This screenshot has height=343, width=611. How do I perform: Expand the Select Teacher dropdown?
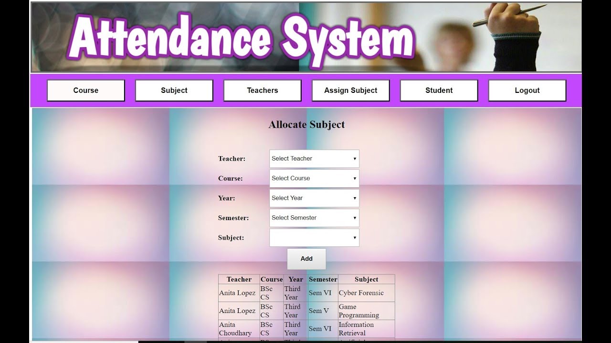point(314,159)
